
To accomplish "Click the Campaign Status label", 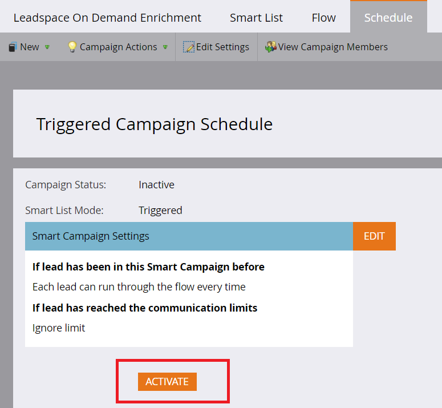I will coord(66,185).
